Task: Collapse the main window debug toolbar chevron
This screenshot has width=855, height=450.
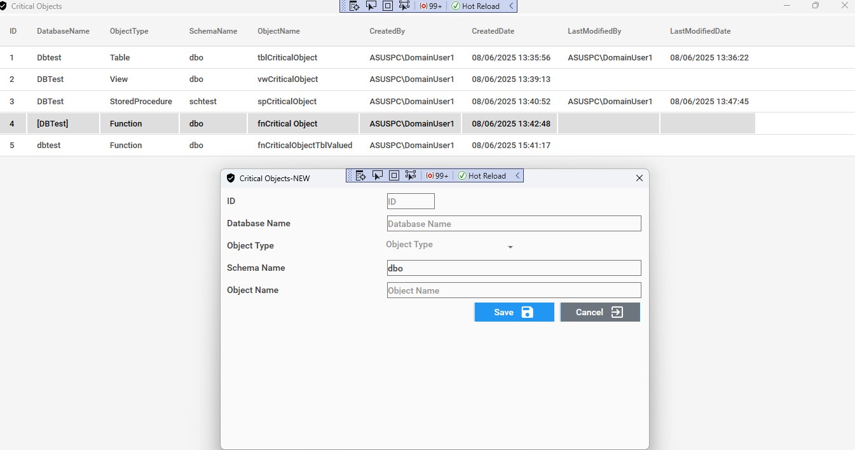Action: point(511,6)
